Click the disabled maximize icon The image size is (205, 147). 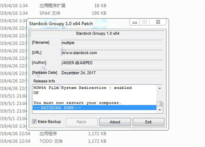tap(145, 22)
